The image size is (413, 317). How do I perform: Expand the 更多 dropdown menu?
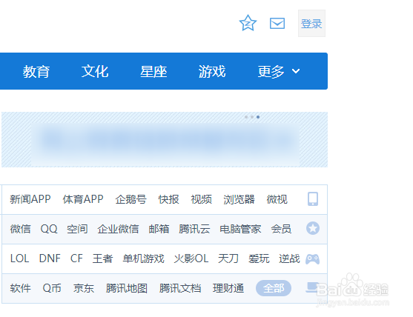[279, 71]
